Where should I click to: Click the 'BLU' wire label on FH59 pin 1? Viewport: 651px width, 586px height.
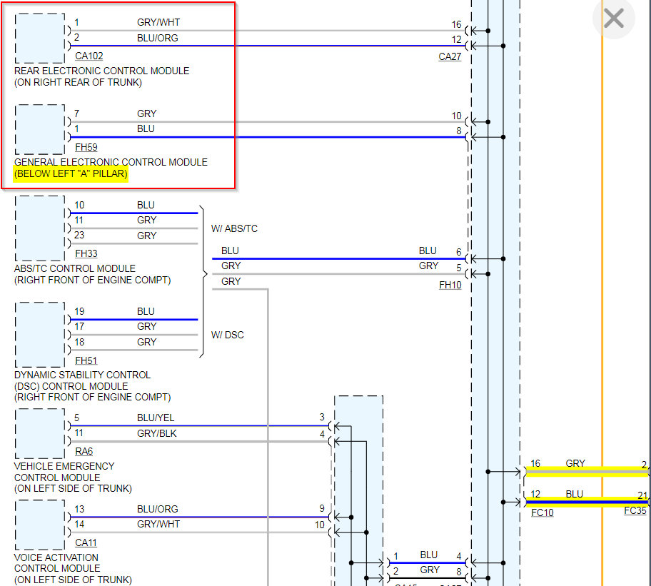click(x=146, y=128)
